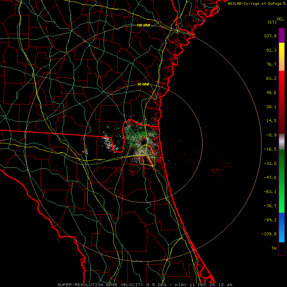Pick the gray near-zero color bar segment
Image resolution: width=287 pixels, height=287 pixels.
click(282, 142)
